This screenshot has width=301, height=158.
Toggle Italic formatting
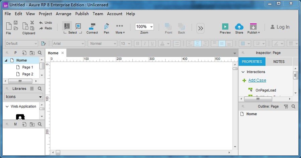click(145, 44)
